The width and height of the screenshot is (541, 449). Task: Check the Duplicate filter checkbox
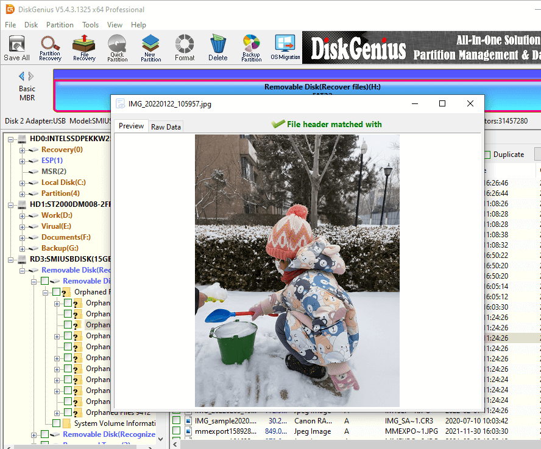487,155
